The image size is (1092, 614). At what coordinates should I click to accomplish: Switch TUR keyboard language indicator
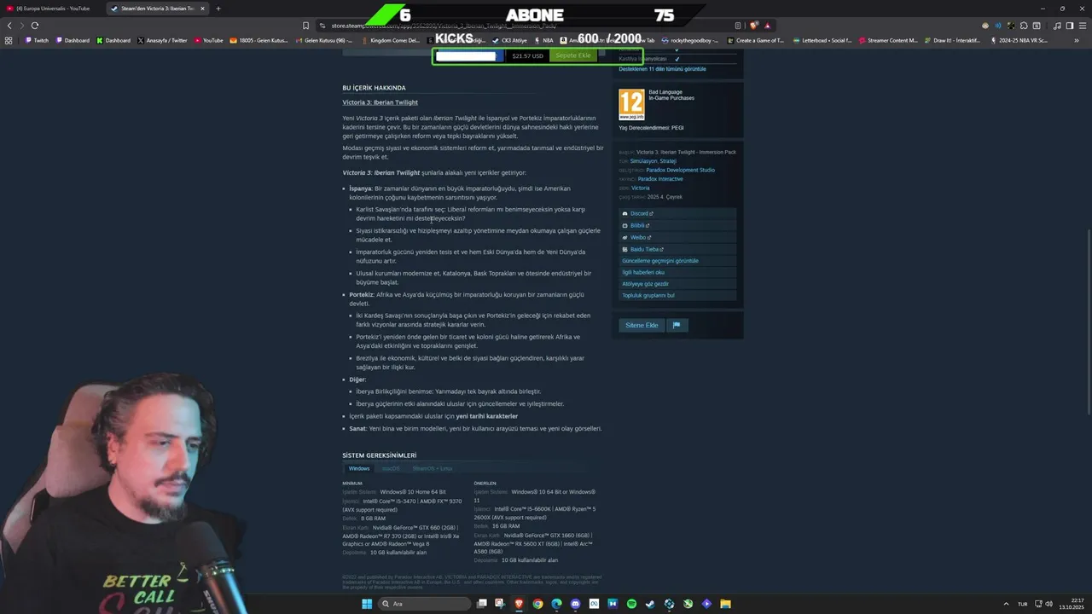(1022, 604)
